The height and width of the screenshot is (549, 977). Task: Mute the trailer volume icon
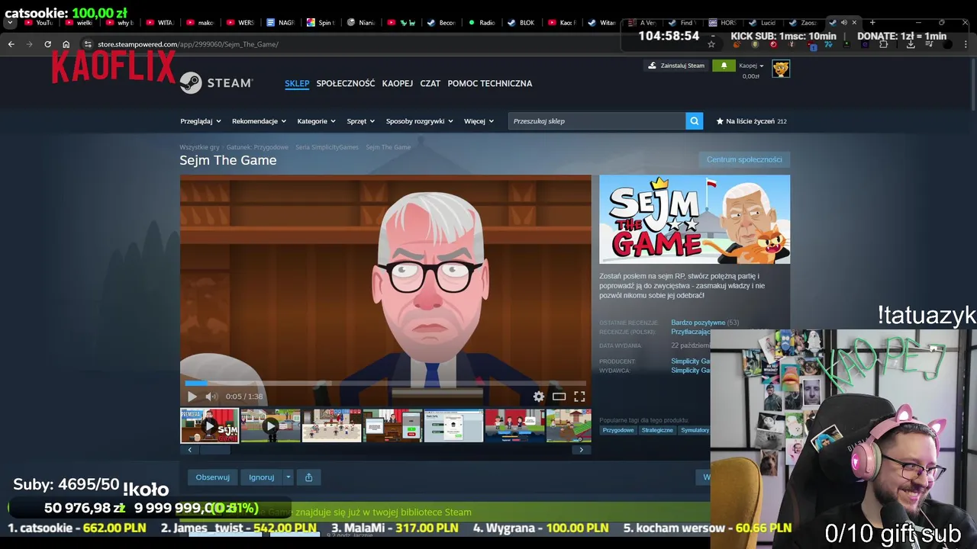(x=211, y=396)
